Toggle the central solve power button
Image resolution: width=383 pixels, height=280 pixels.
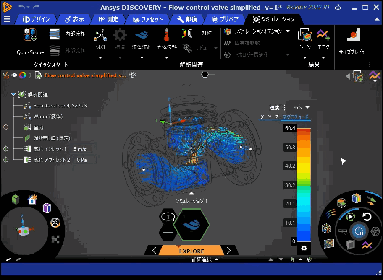pyautogui.click(x=359, y=231)
